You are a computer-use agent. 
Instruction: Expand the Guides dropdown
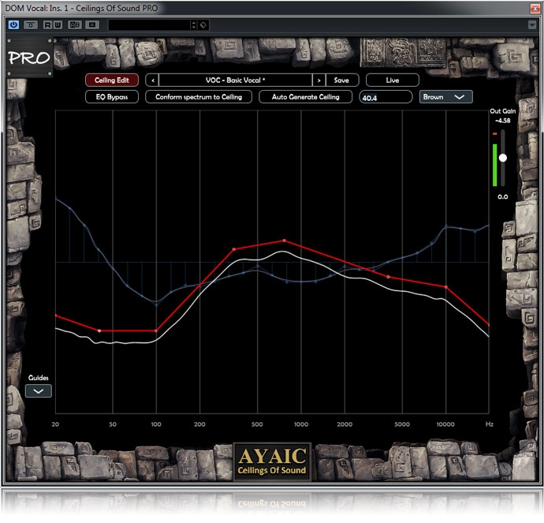tap(39, 390)
